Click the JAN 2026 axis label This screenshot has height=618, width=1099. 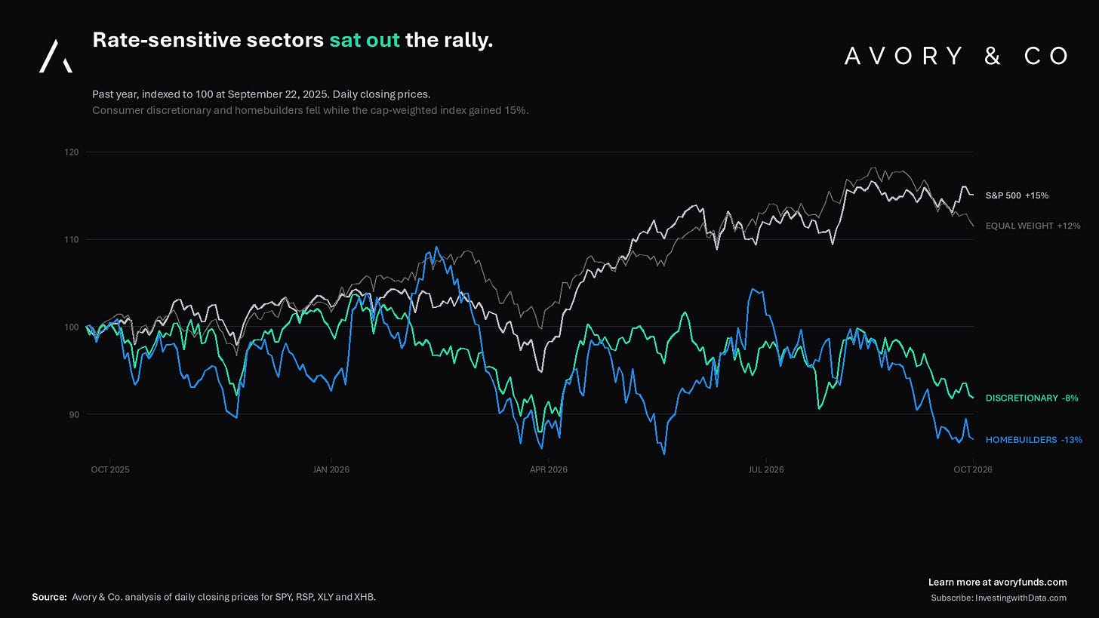coord(331,469)
